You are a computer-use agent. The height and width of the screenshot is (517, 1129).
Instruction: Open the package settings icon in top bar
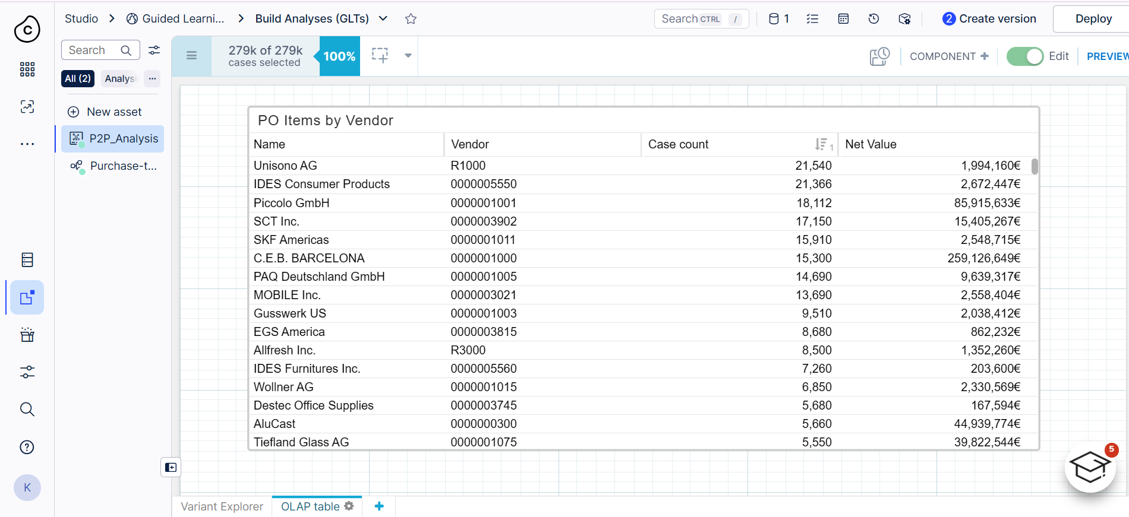pyautogui.click(x=904, y=19)
